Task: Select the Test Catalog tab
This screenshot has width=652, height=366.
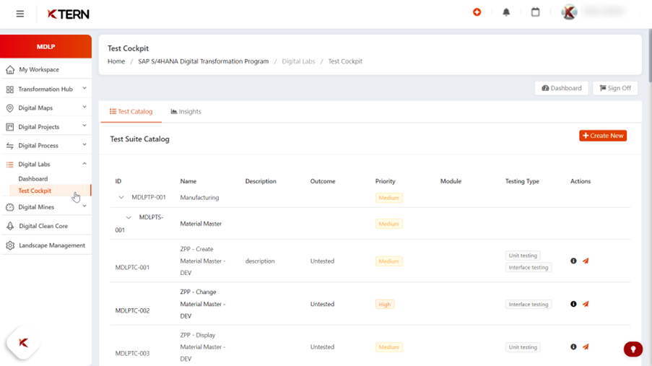Action: point(131,111)
